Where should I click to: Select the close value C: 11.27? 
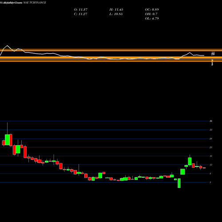click(80, 14)
